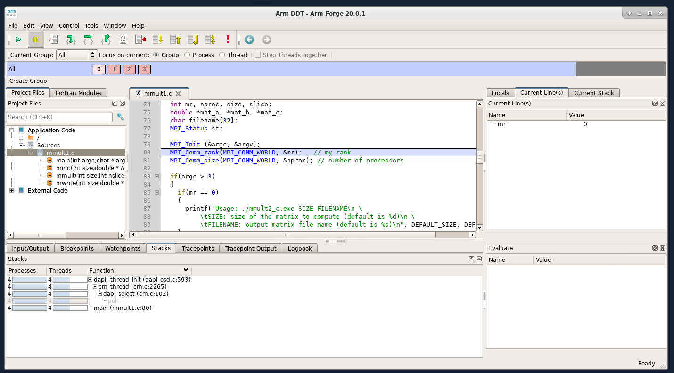
Task: Collapse the dapli_thread_init stack entry
Action: [x=91, y=279]
